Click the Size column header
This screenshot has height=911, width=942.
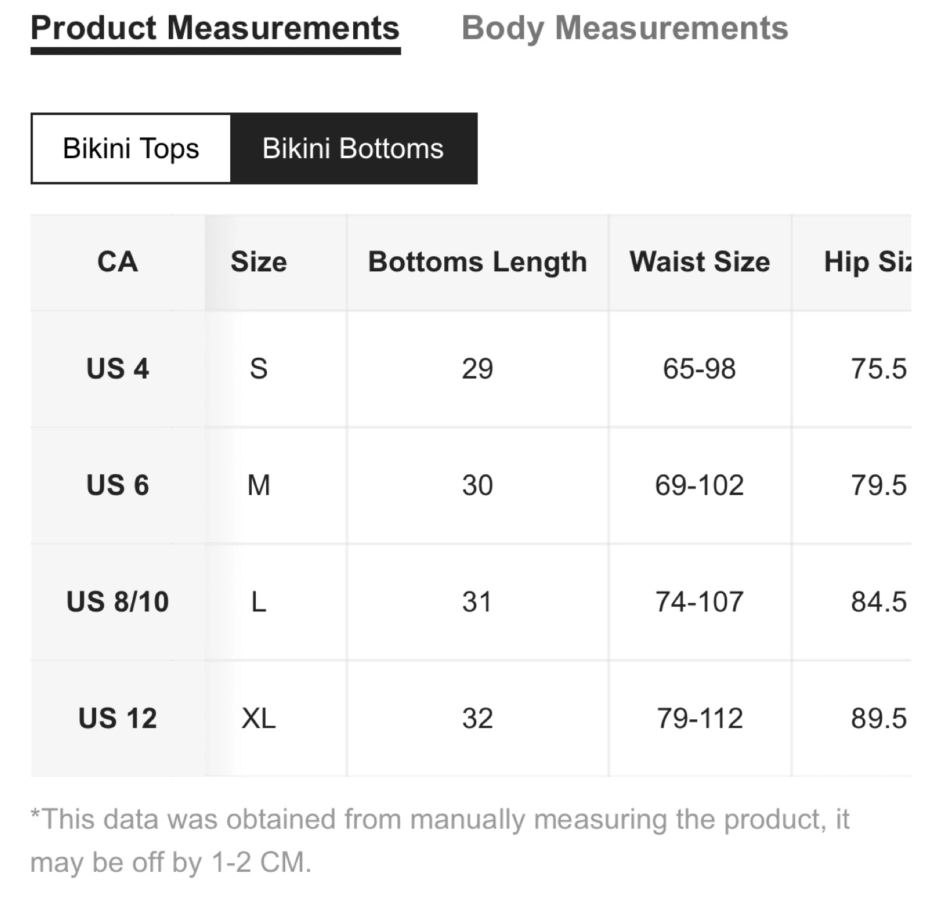258,262
